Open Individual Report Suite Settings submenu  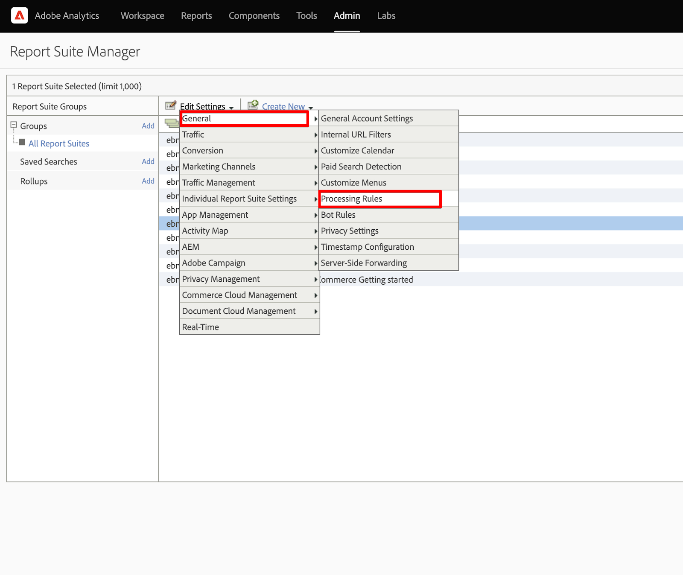pos(250,199)
